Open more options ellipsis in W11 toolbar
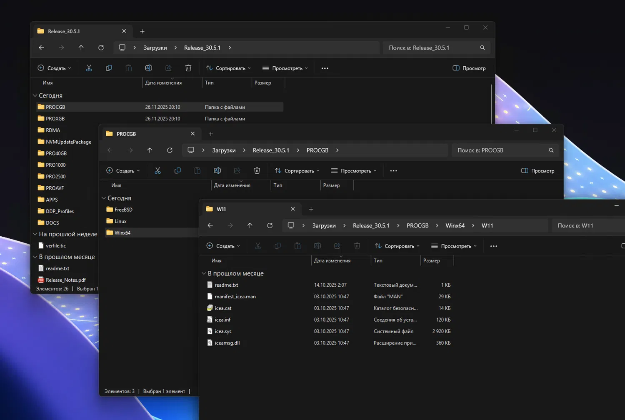The width and height of the screenshot is (625, 420). pos(494,246)
